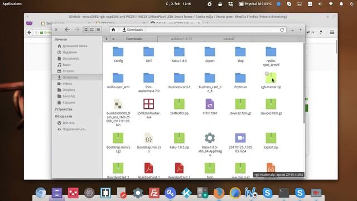Select the 1FTm7B0F code file

click(210, 104)
